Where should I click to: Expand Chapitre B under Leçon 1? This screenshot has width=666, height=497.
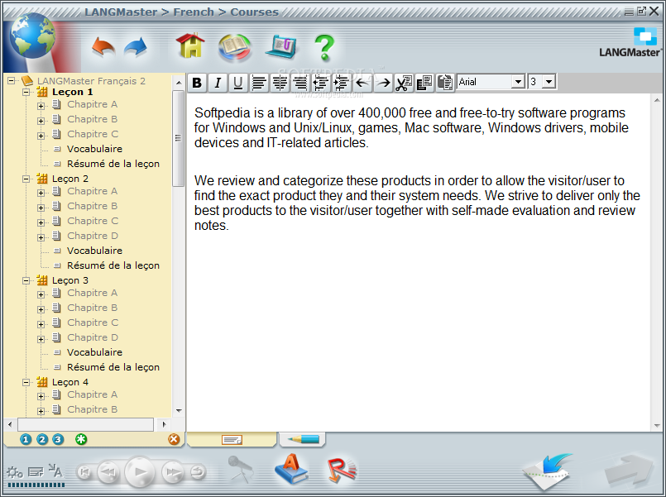pos(41,121)
